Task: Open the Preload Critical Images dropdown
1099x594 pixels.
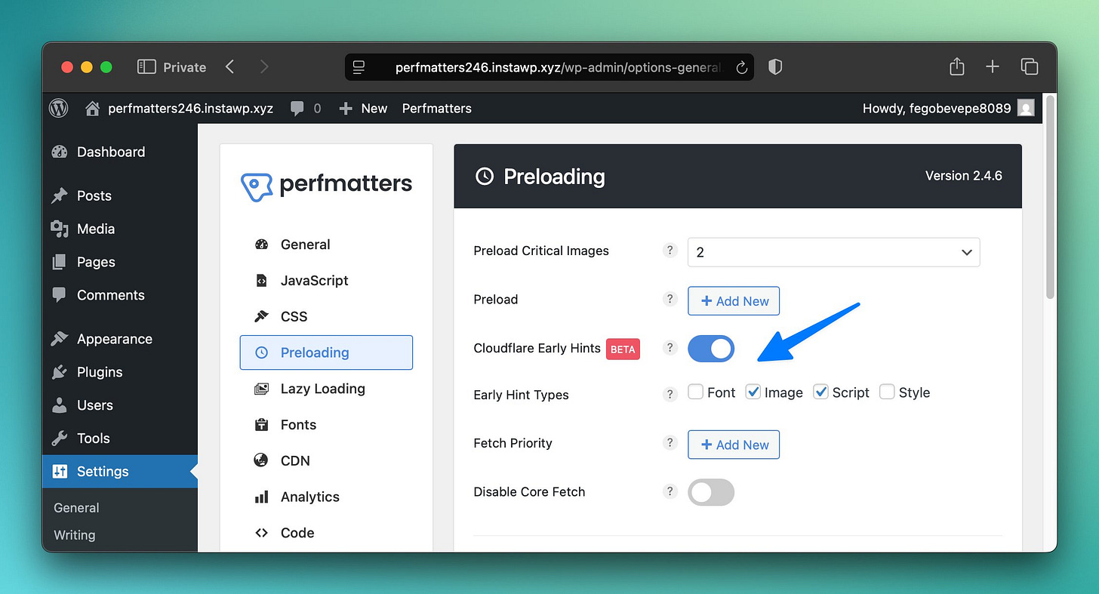Action: [x=833, y=252]
